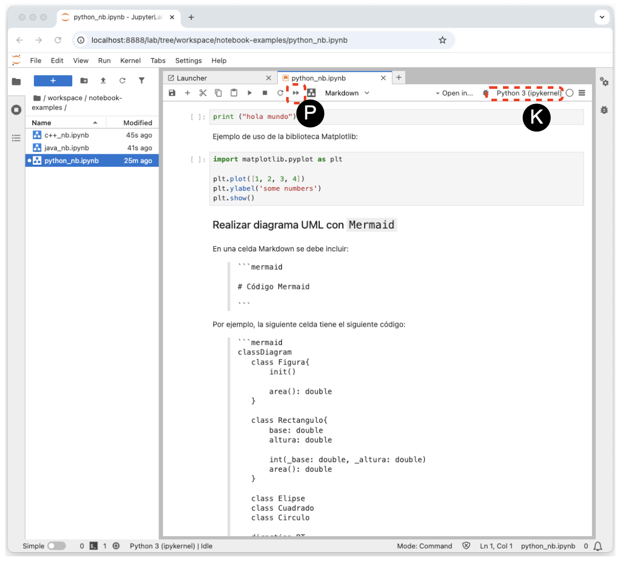
Task: Insert a cell below with the plus icon
Action: 187,93
